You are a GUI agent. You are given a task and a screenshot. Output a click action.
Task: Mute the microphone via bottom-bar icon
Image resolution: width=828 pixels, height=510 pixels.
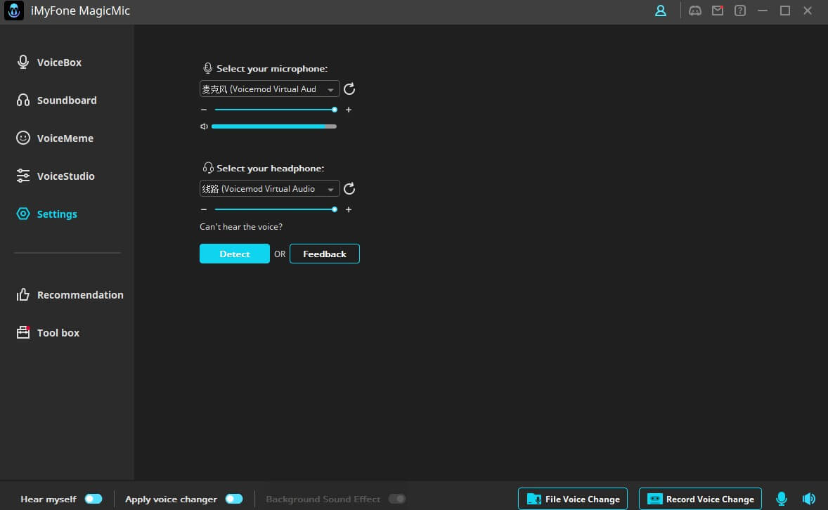pos(782,498)
